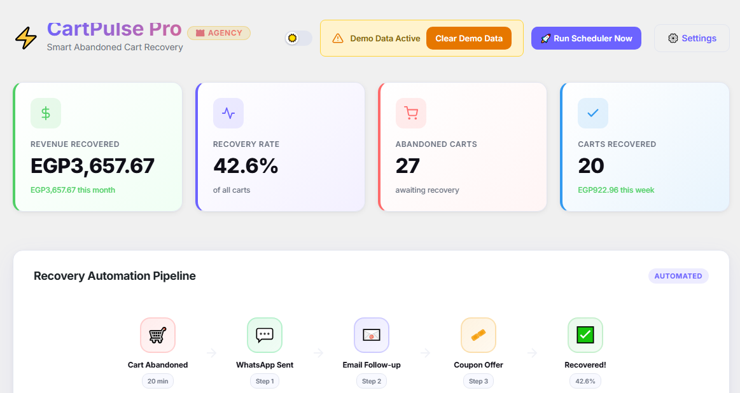Open the Settings button
This screenshot has width=740, height=393.
pos(692,38)
